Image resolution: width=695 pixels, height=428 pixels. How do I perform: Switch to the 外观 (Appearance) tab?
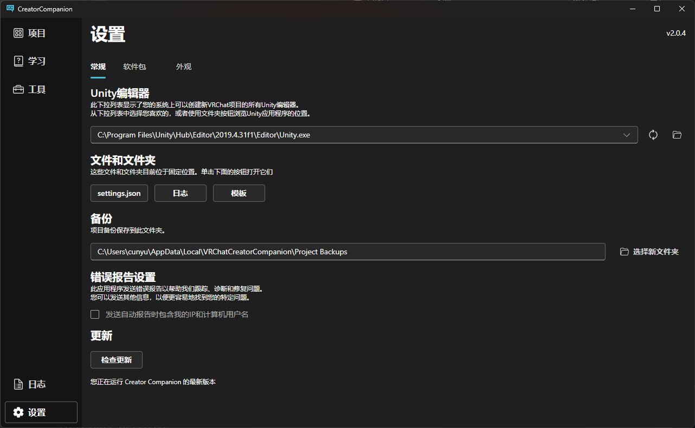pyautogui.click(x=184, y=67)
